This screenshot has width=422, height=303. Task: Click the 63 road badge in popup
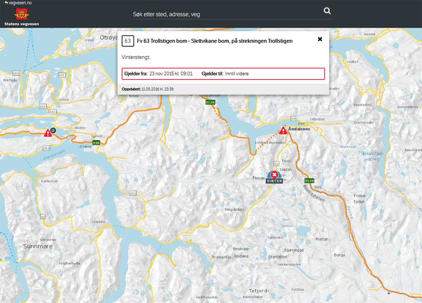(x=128, y=41)
